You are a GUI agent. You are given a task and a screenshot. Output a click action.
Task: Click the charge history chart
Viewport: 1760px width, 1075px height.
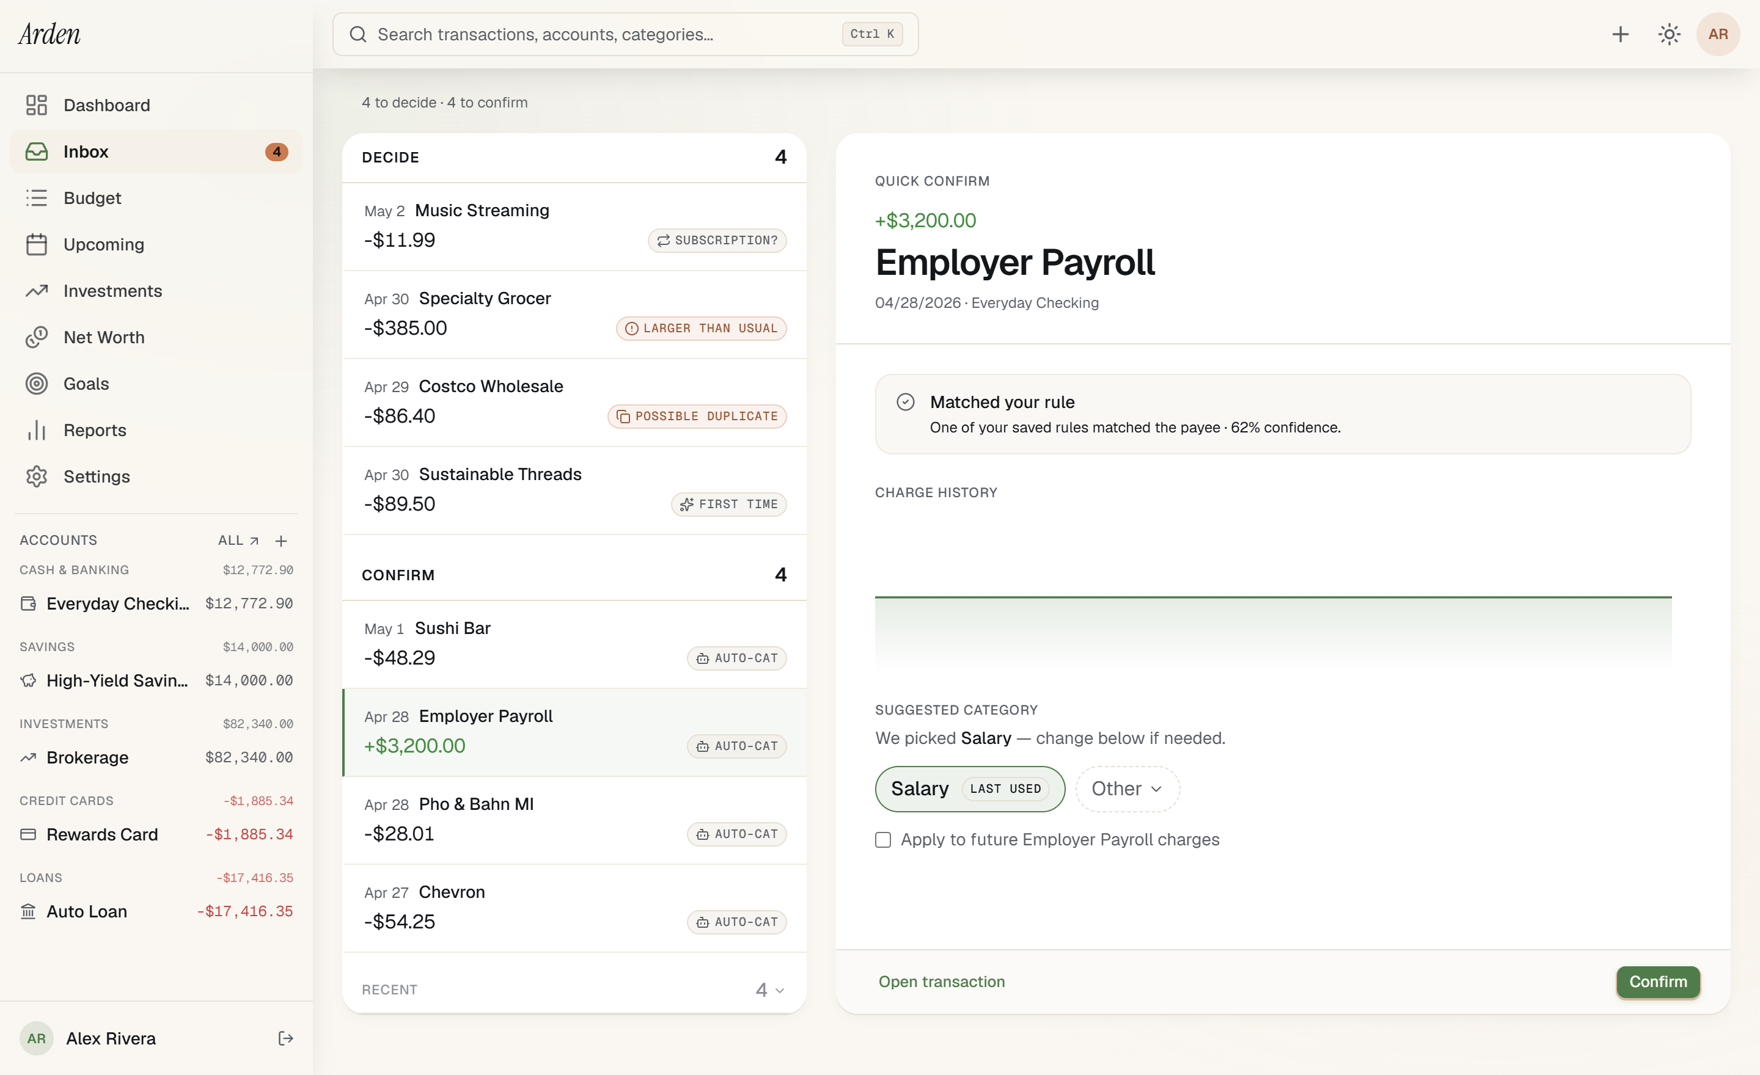pos(1273,596)
